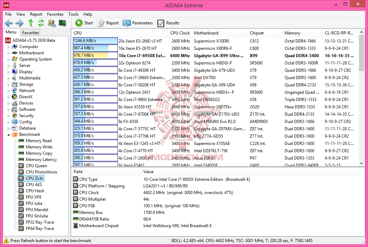Click the Forward navigation arrow icon

(x=20, y=23)
